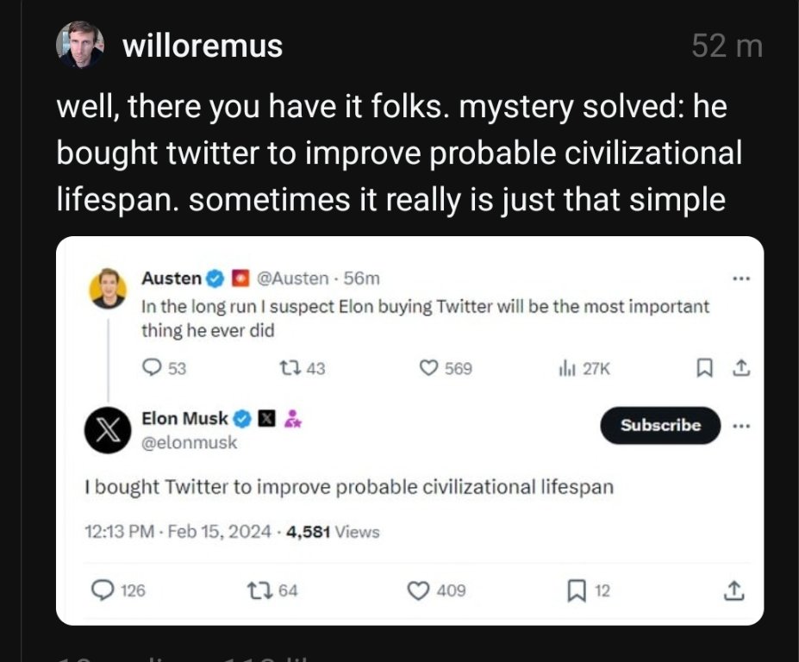The width and height of the screenshot is (799, 662).
Task: Click Austen's profile picture
Action: point(108,288)
